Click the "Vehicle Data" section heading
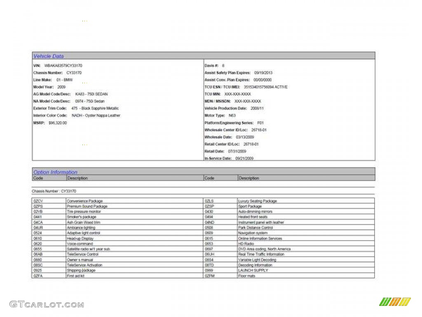This screenshot has width=422, height=317. pos(49,56)
